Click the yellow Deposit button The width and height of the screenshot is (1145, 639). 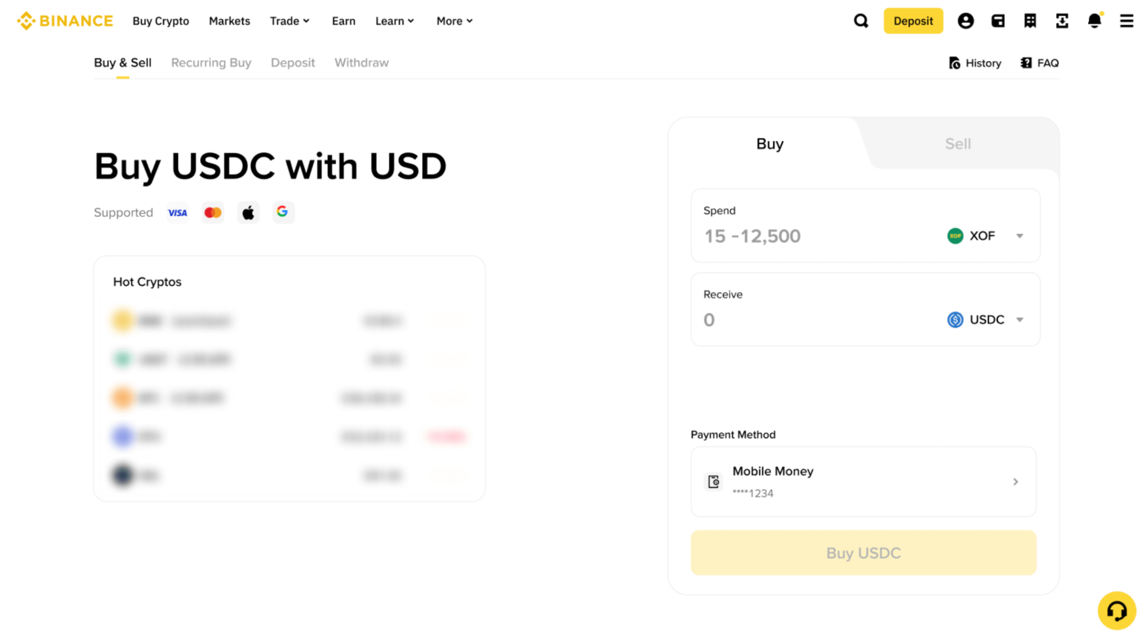point(913,21)
